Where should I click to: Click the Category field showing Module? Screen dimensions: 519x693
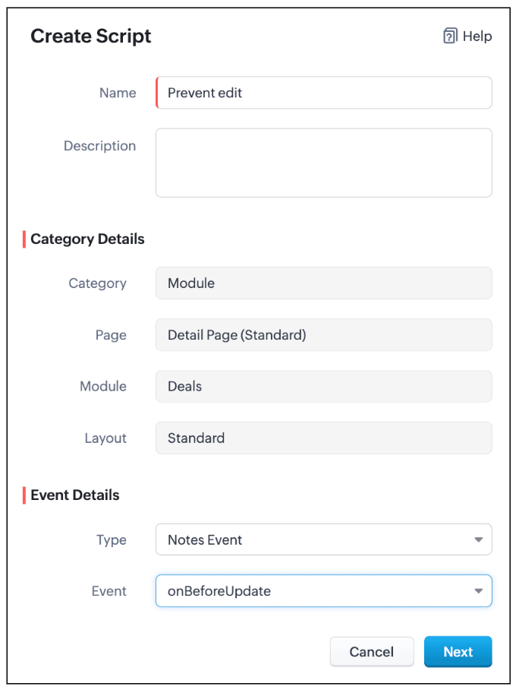click(x=324, y=283)
